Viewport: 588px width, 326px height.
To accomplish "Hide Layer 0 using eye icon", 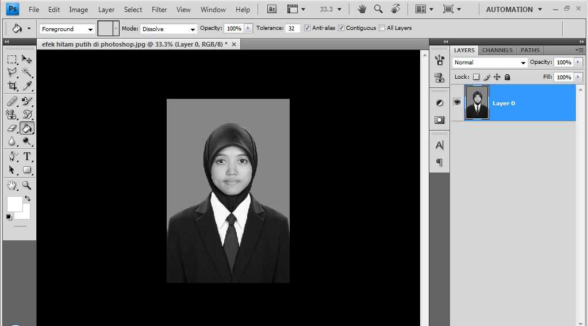I will tap(458, 102).
